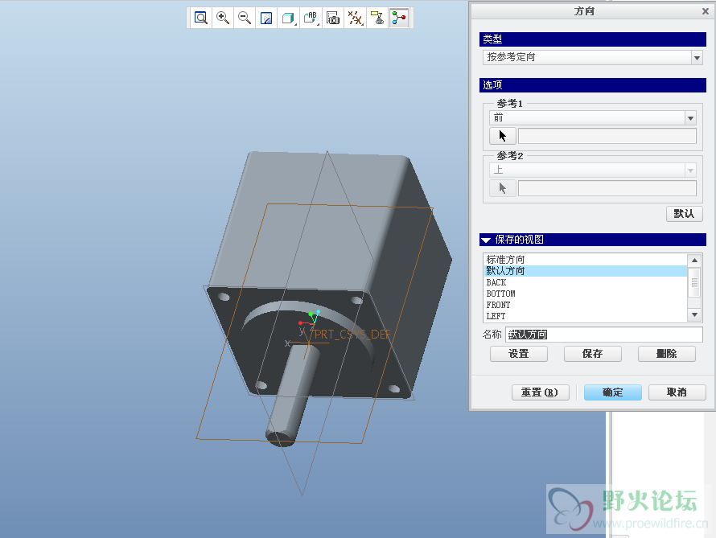Click the saved views scroll down arrow
The image size is (716, 538).
pos(694,314)
